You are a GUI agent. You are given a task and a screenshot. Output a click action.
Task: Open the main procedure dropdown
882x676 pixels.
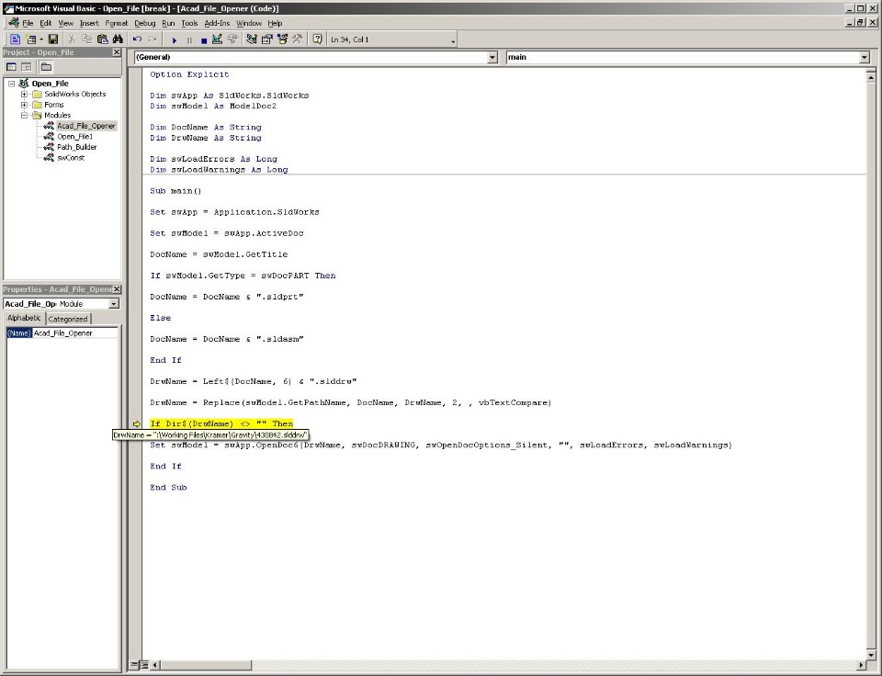coord(865,57)
